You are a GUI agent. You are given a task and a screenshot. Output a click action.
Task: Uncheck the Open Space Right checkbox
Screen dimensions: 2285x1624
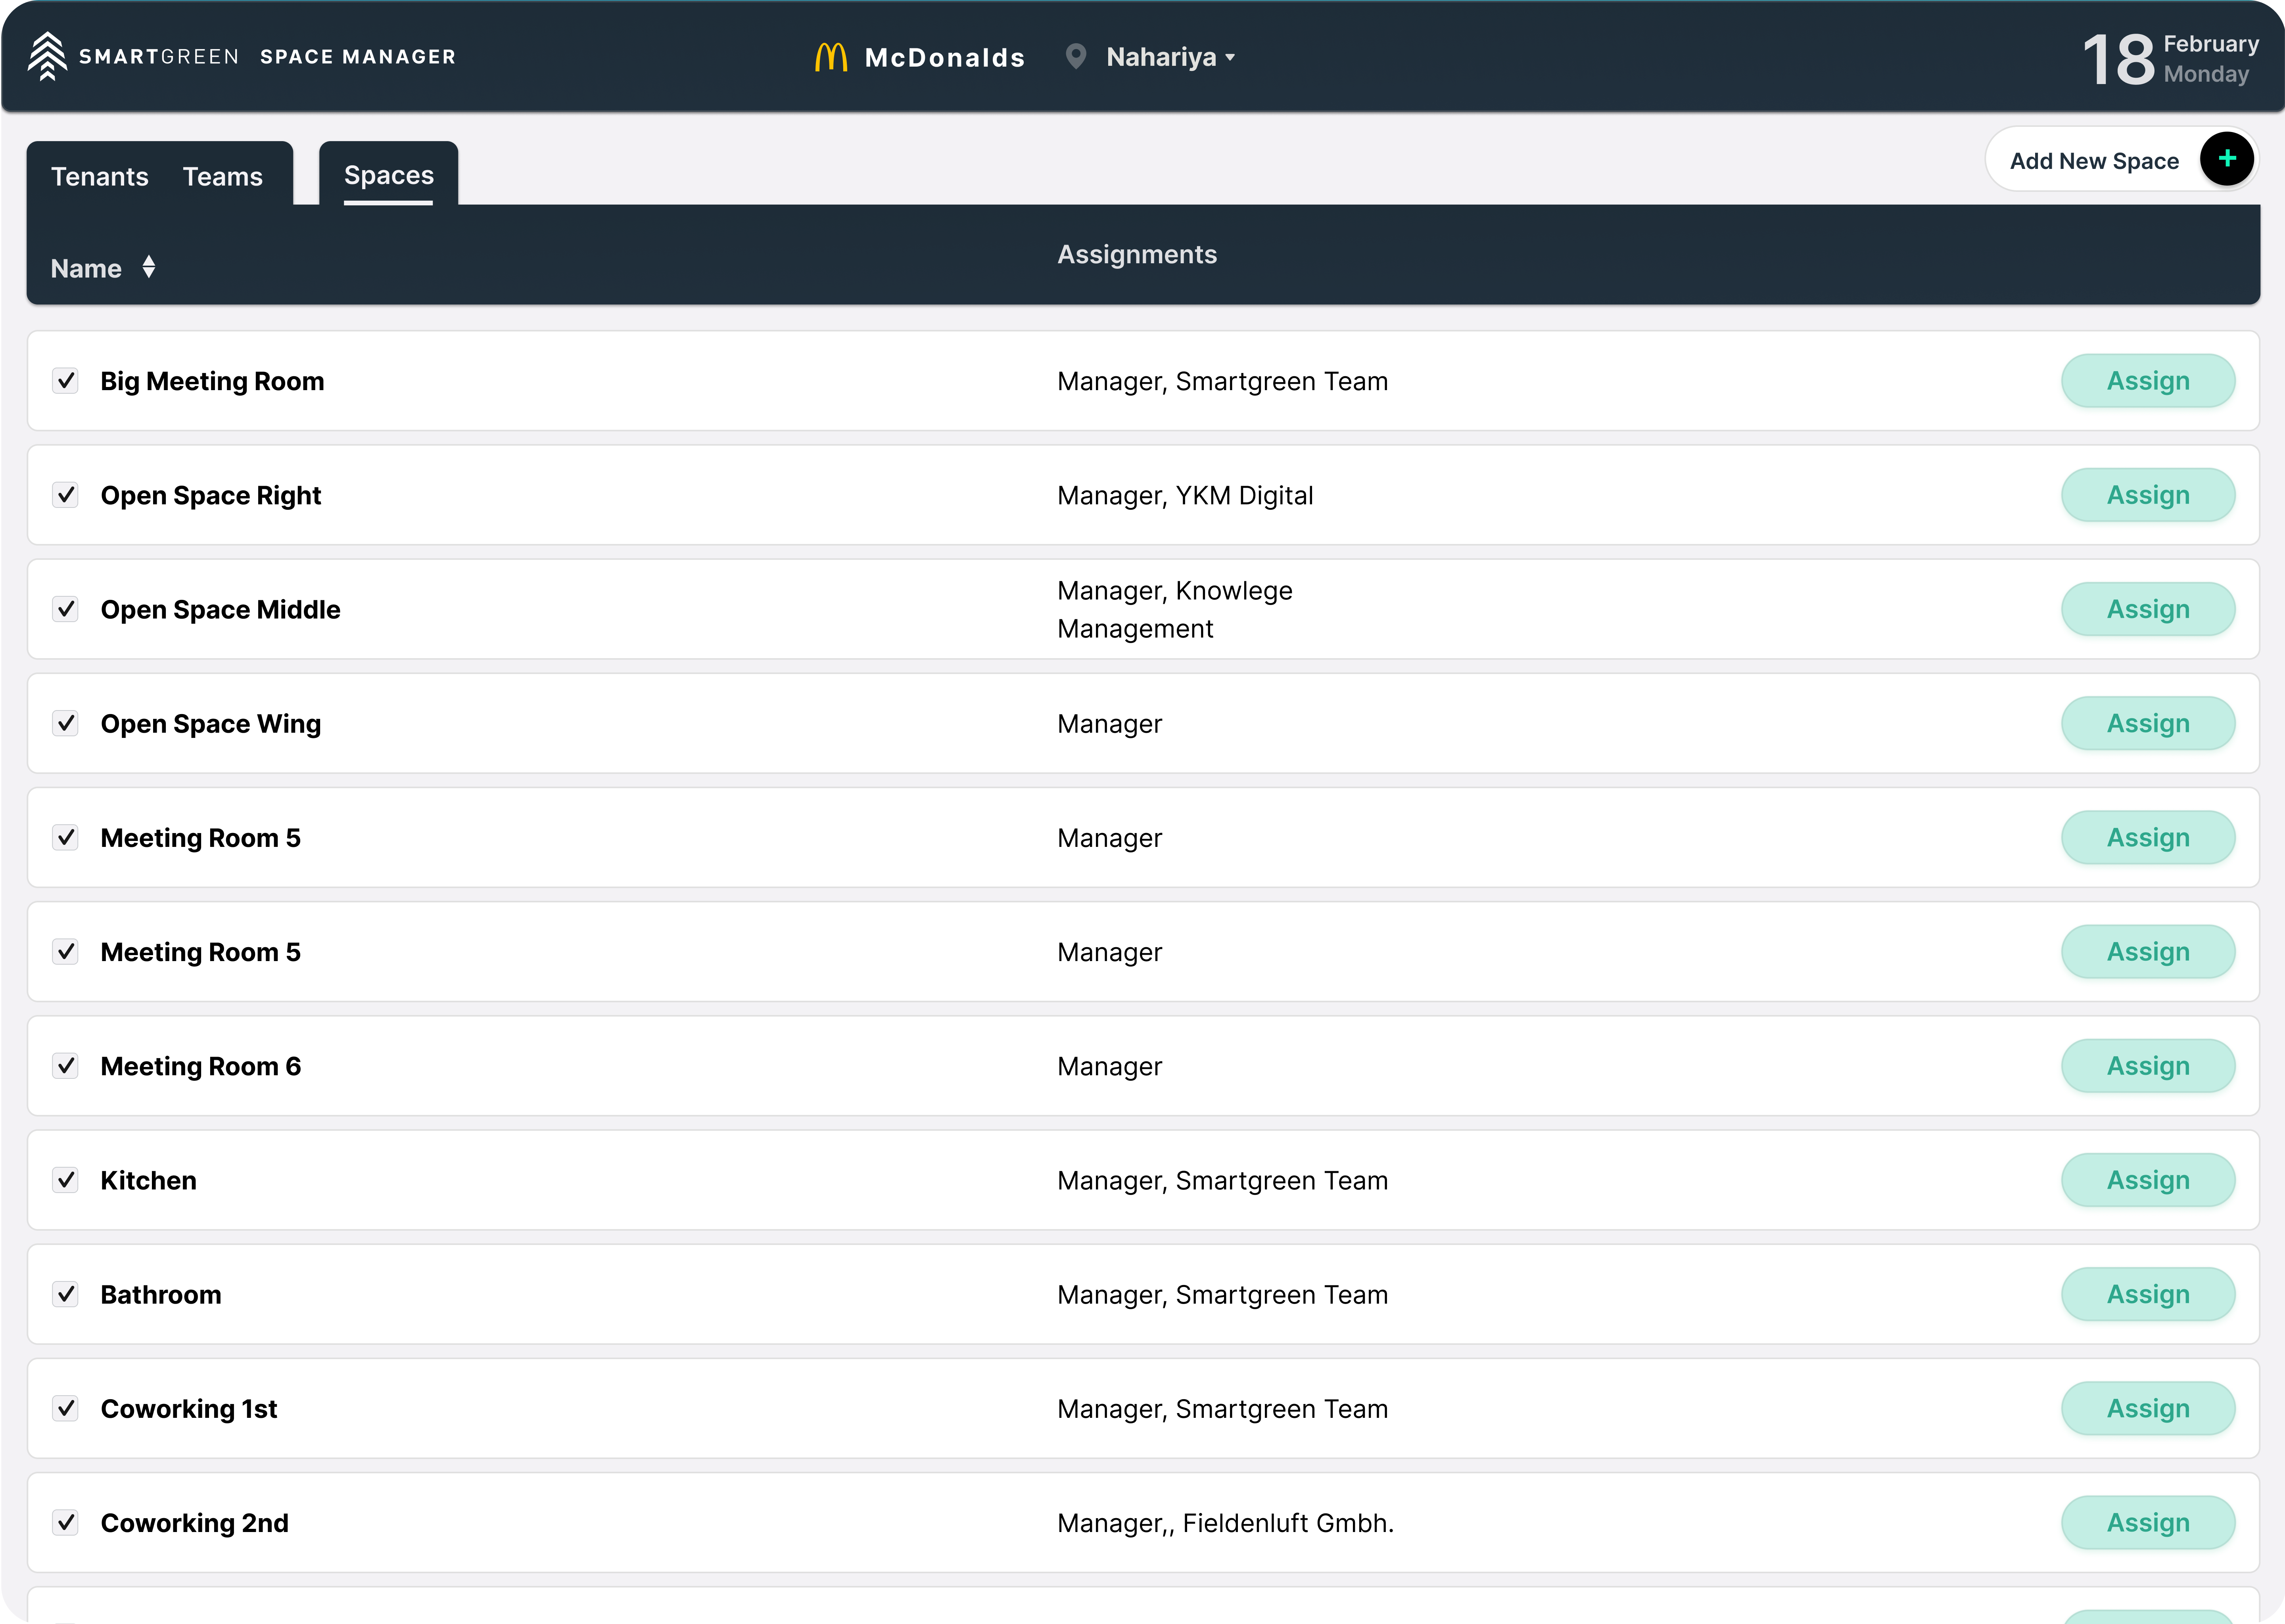click(x=66, y=495)
